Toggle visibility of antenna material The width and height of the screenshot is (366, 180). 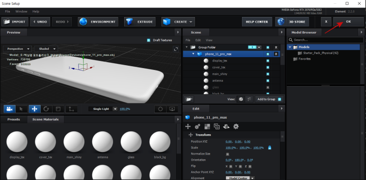[x=268, y=81]
